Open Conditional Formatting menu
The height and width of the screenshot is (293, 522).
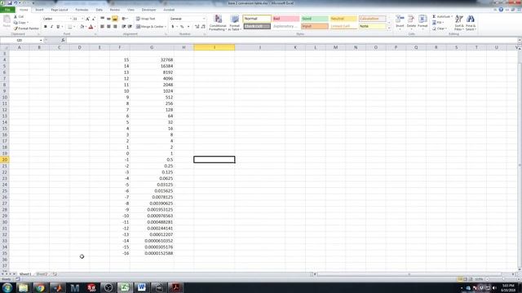click(x=218, y=23)
